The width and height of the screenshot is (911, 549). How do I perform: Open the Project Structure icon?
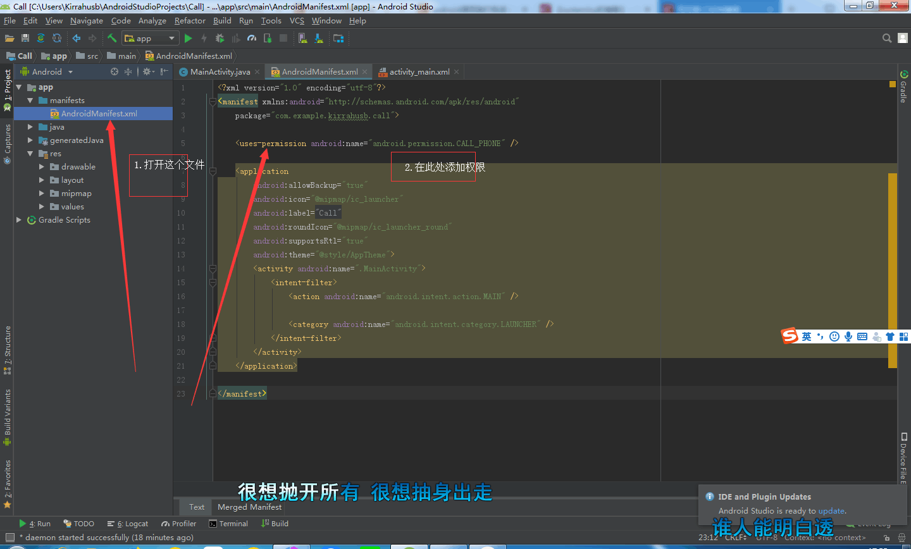coord(338,39)
